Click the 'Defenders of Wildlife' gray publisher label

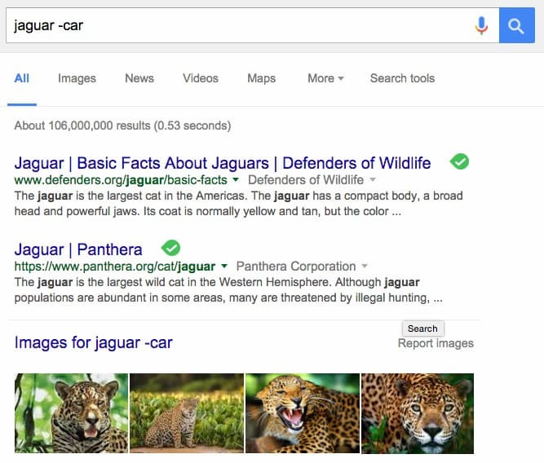[x=306, y=180]
